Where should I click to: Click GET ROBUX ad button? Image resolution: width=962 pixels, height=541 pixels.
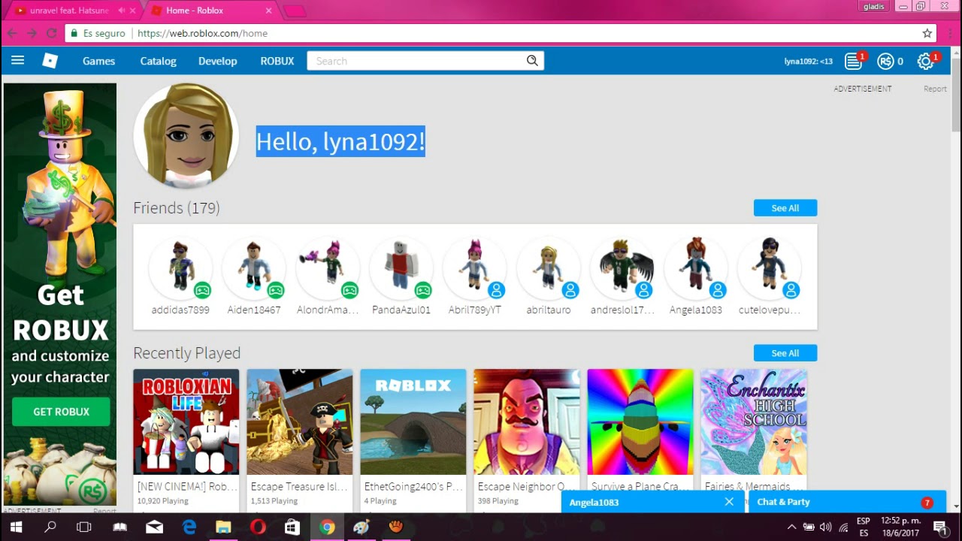[x=61, y=412]
